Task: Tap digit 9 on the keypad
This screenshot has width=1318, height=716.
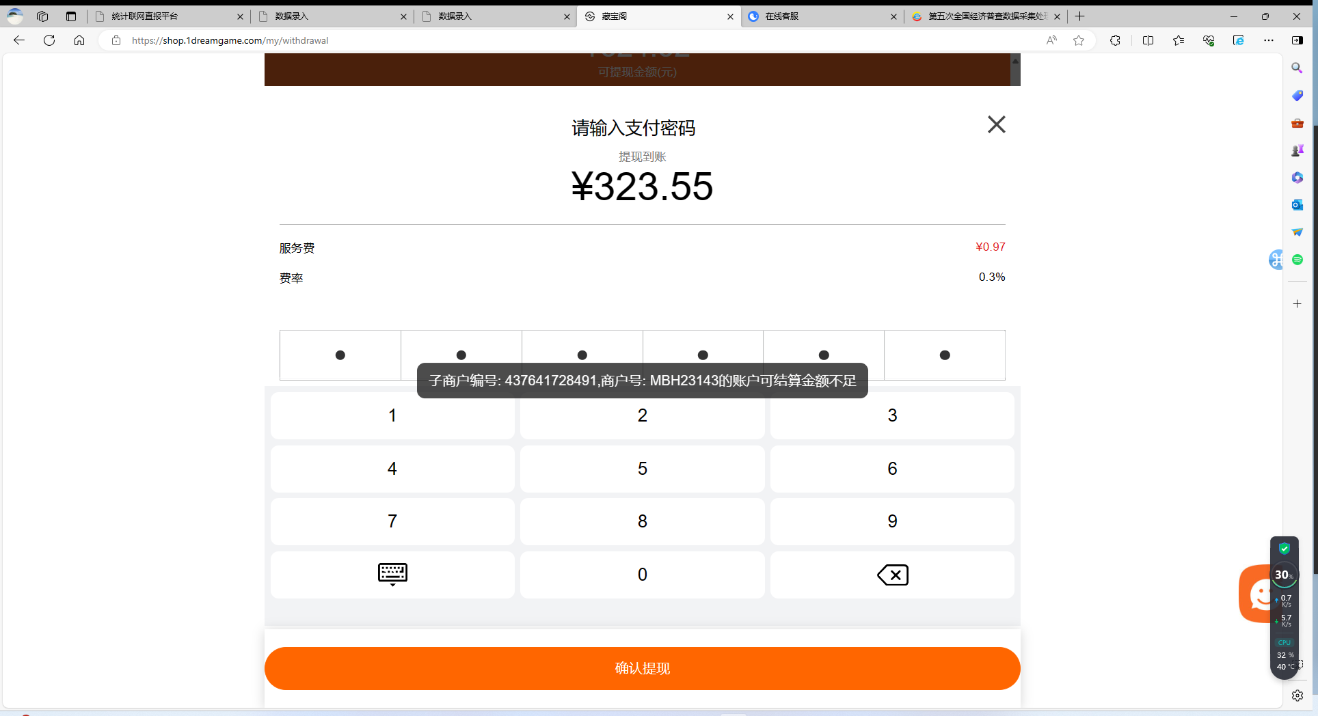Action: click(892, 521)
